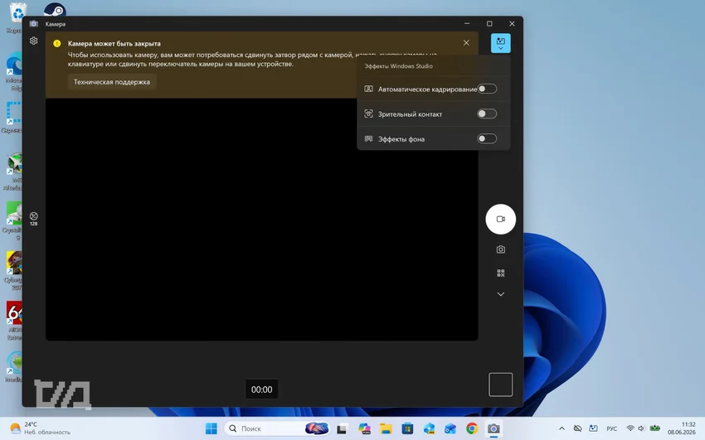Screen dimensions: 705x440
Task: Open Windows Start menu
Action: point(211,428)
